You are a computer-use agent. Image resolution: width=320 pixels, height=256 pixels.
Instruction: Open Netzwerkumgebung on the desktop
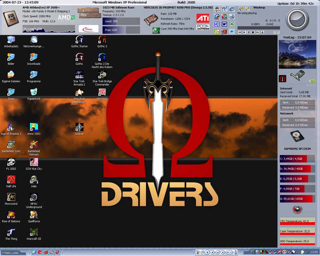tap(34, 42)
